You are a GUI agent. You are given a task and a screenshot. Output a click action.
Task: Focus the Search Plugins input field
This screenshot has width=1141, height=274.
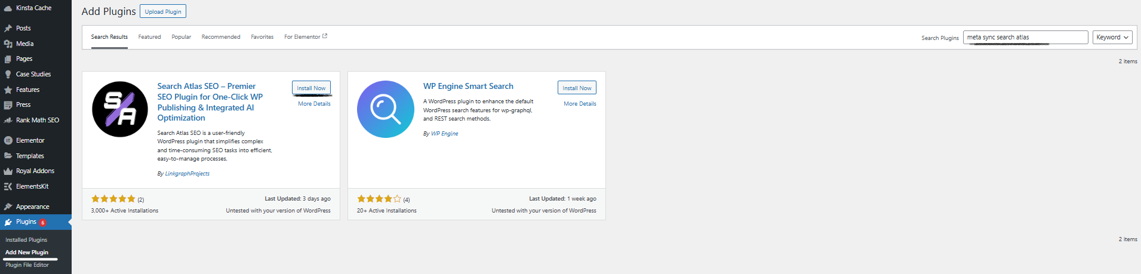click(x=1025, y=37)
